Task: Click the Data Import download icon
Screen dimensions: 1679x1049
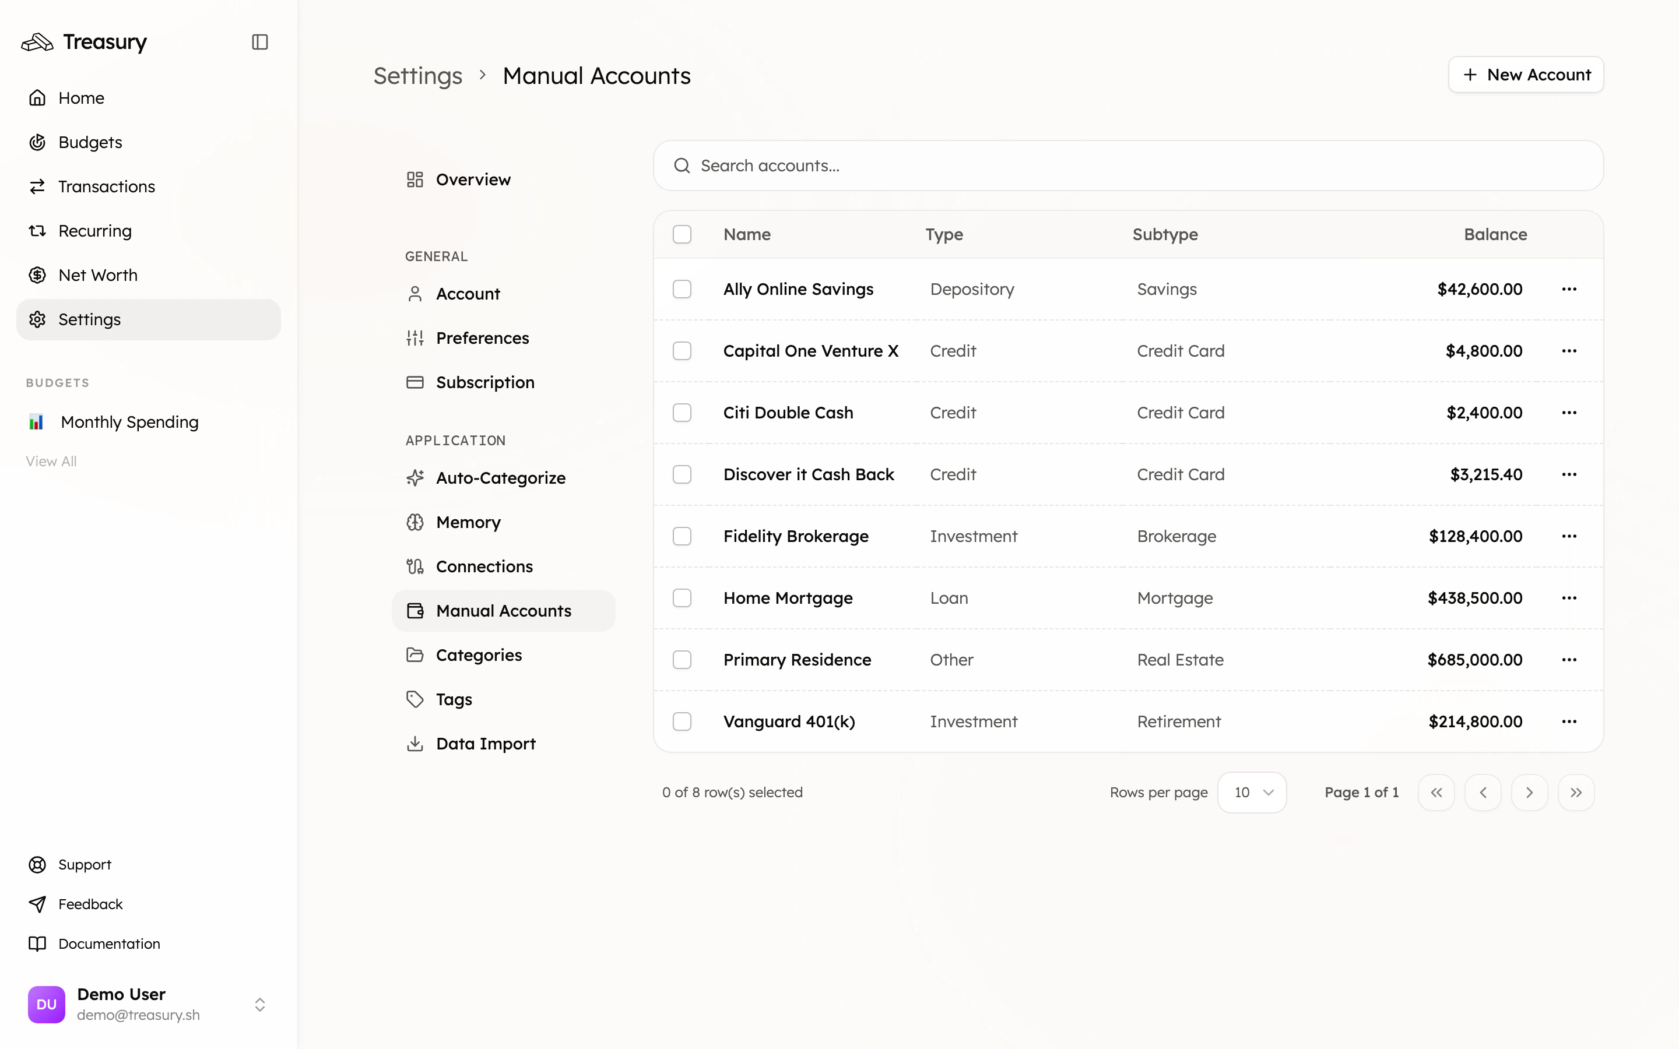Action: tap(415, 744)
